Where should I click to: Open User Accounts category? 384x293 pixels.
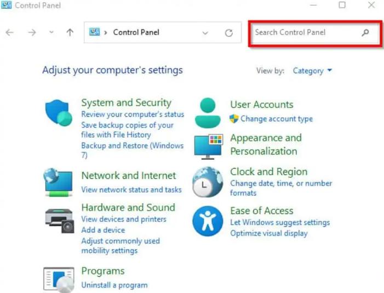click(x=262, y=105)
